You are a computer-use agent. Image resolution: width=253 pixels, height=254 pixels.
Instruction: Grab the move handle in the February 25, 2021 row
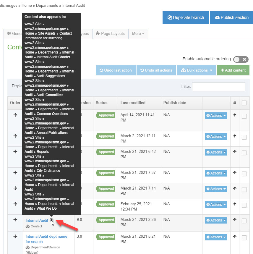click(x=15, y=204)
